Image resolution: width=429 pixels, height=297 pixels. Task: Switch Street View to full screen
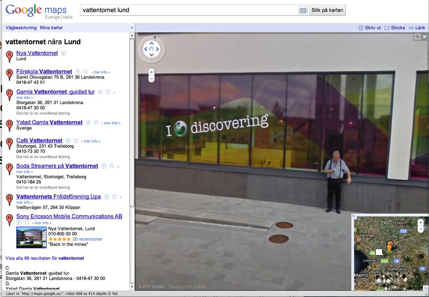pos(417,36)
